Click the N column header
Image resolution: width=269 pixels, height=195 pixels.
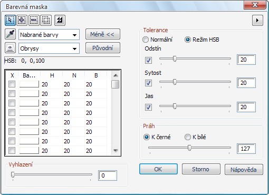(74, 75)
